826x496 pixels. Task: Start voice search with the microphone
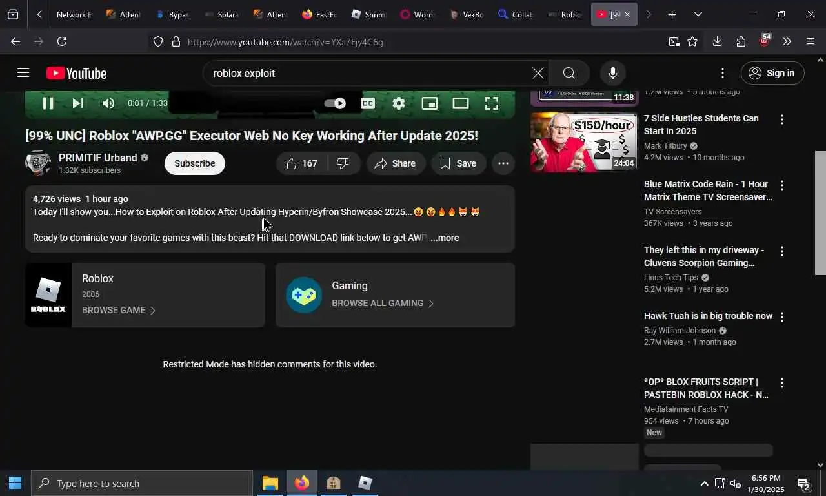(x=613, y=73)
